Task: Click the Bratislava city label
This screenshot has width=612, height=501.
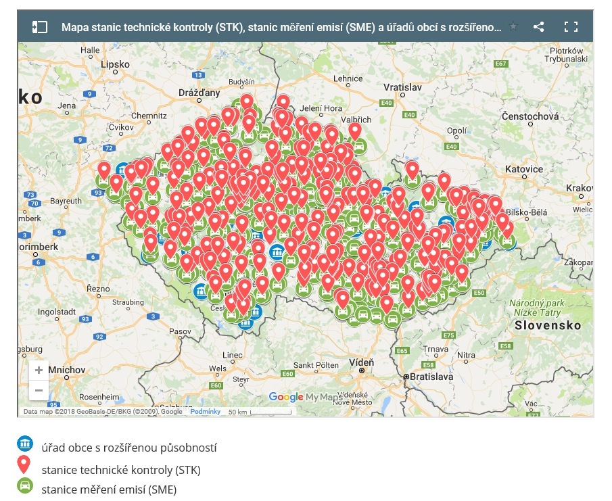Action: pos(431,377)
